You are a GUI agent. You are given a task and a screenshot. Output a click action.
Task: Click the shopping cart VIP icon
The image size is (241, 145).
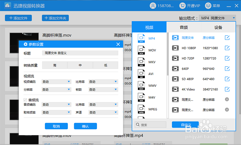click(x=183, y=6)
